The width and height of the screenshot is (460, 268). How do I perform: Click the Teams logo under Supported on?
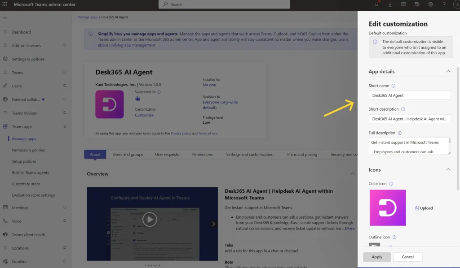[137, 99]
